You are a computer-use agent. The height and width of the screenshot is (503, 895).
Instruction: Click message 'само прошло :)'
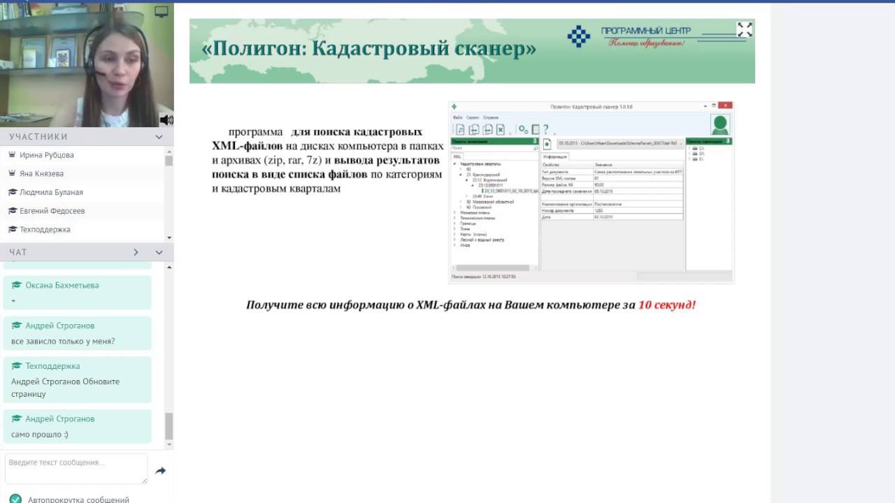coord(40,435)
